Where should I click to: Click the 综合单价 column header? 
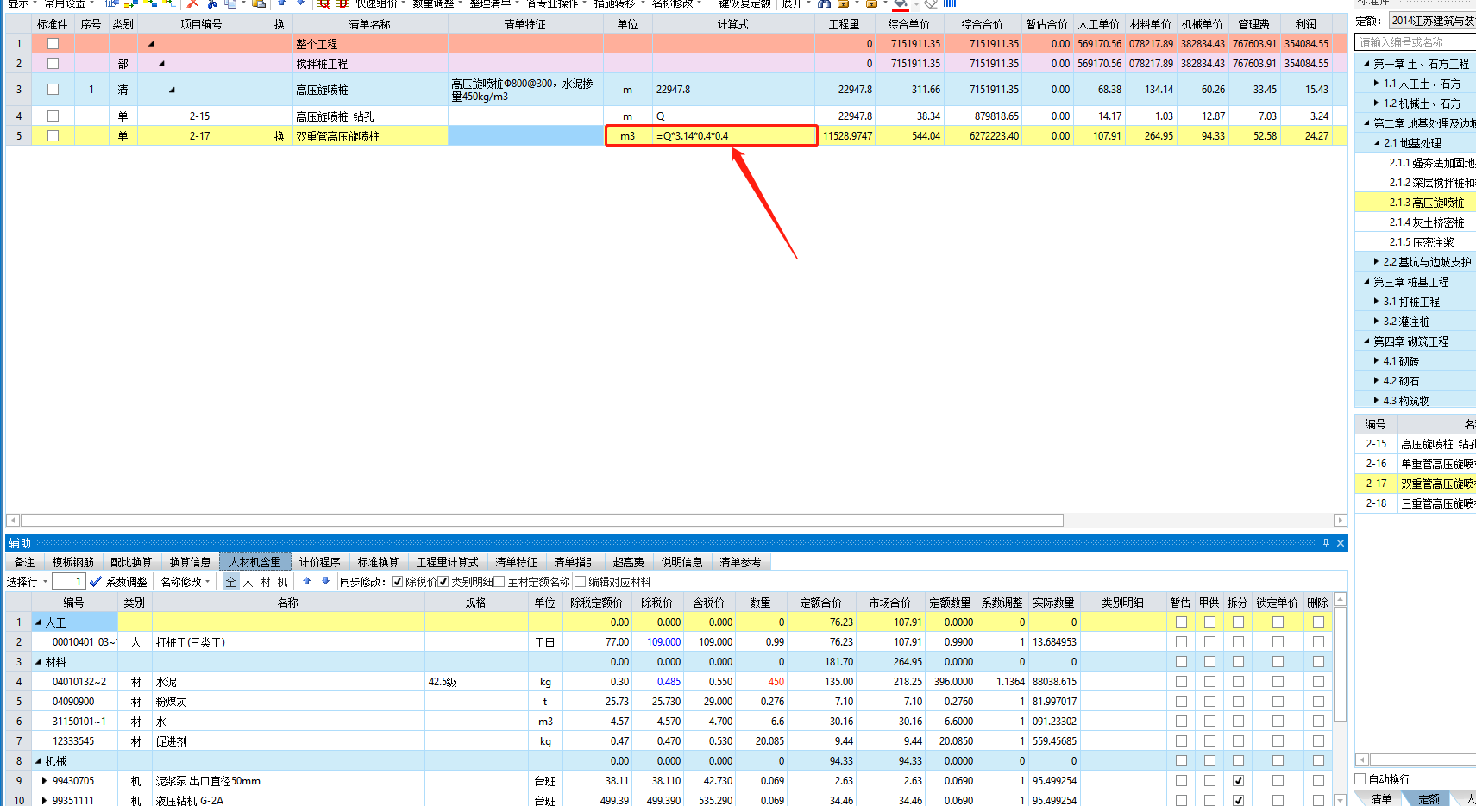(x=909, y=24)
